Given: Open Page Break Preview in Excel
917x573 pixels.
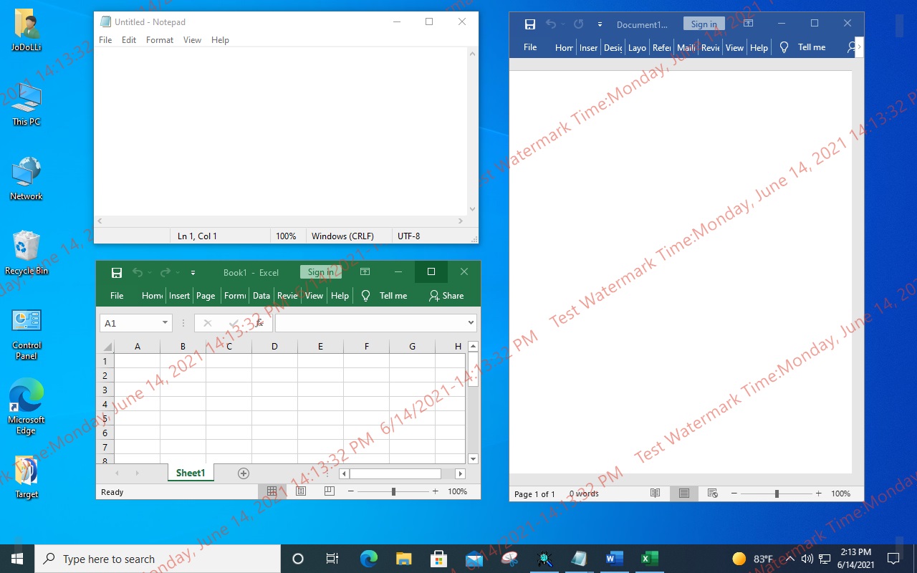Looking at the screenshot, I should [x=329, y=491].
